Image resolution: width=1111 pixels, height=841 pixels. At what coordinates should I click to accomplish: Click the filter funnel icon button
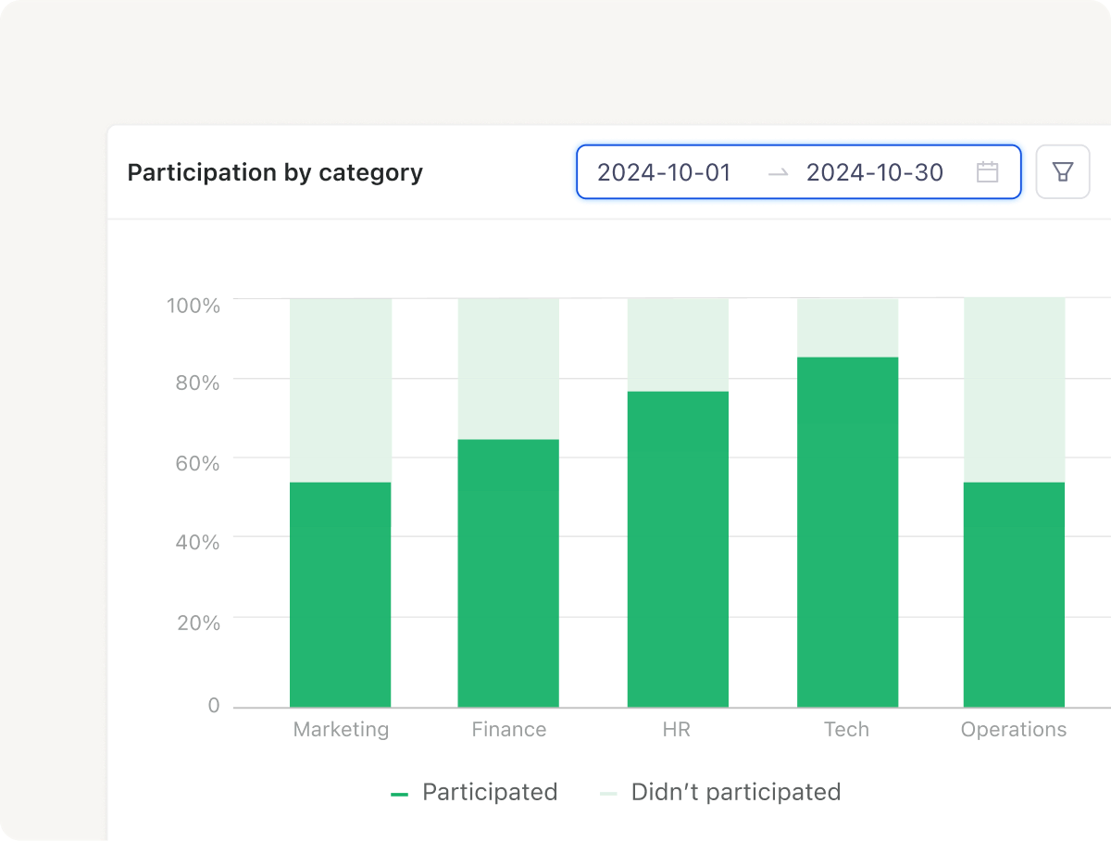pos(1062,171)
